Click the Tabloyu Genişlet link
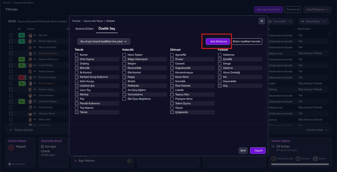This screenshot has width=337, height=172. [23, 130]
